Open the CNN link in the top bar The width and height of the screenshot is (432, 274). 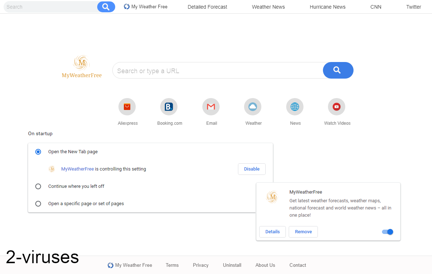click(375, 6)
